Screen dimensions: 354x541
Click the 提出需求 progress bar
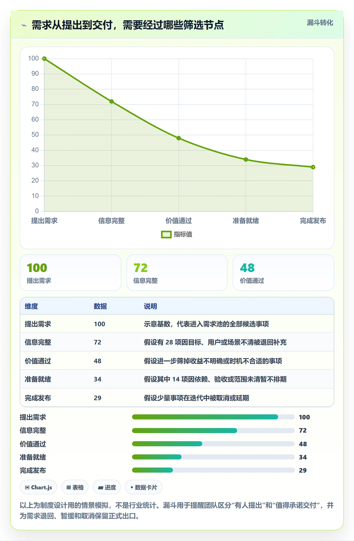[213, 417]
